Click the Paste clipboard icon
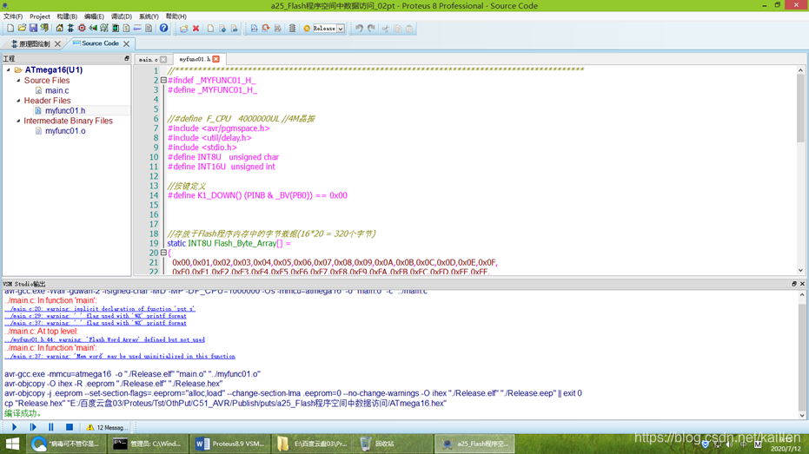The width and height of the screenshot is (809, 454). pyautogui.click(x=409, y=29)
